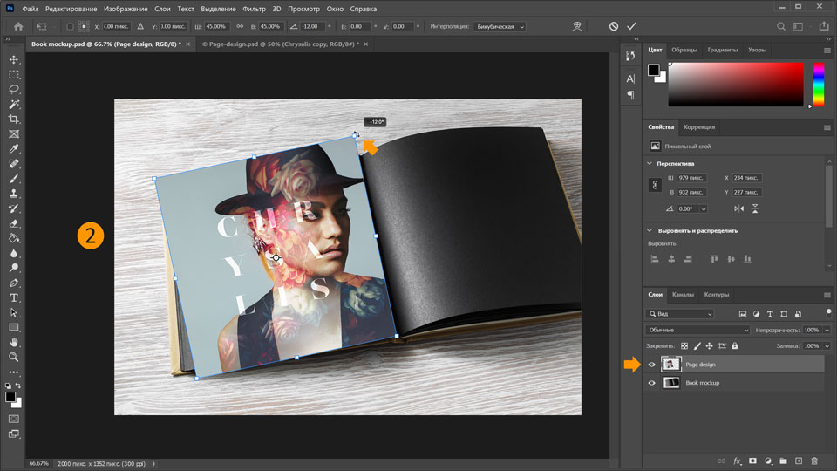Select the Eraser tool
Image resolution: width=837 pixels, height=471 pixels.
14,223
